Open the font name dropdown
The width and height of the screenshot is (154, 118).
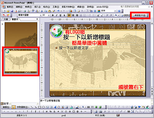click(x=41, y=15)
